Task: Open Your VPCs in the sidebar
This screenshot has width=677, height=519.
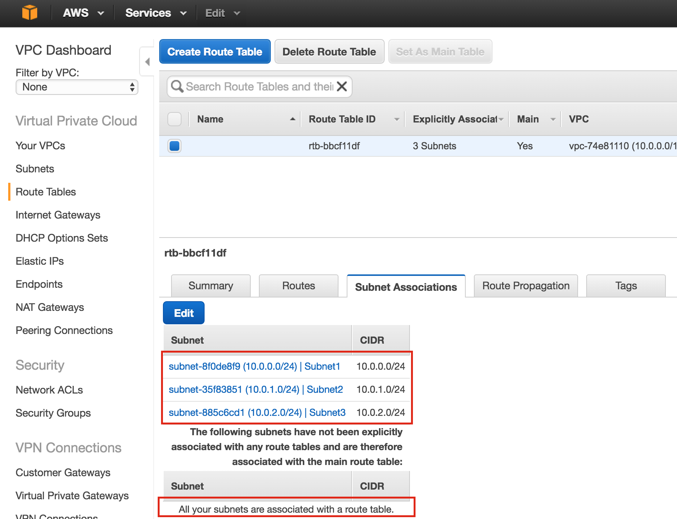Action: [x=41, y=146]
